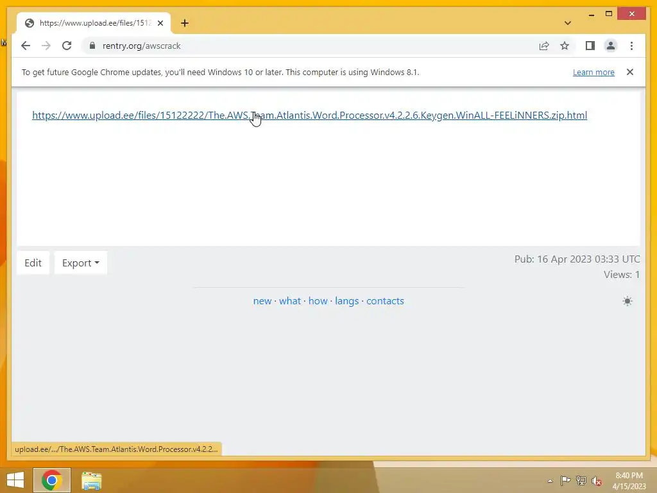Open the Windows Start button
Viewport: 657px width, 493px height.
pos(15,480)
